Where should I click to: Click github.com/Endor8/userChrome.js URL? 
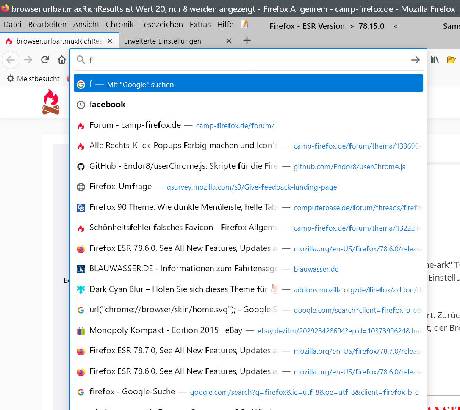[349, 167]
